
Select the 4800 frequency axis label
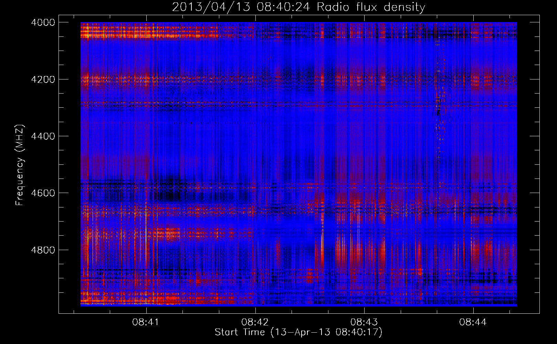tap(43, 250)
